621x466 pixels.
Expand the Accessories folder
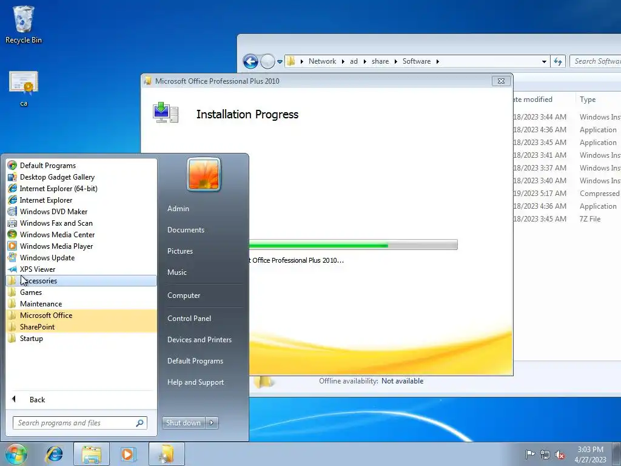81,280
